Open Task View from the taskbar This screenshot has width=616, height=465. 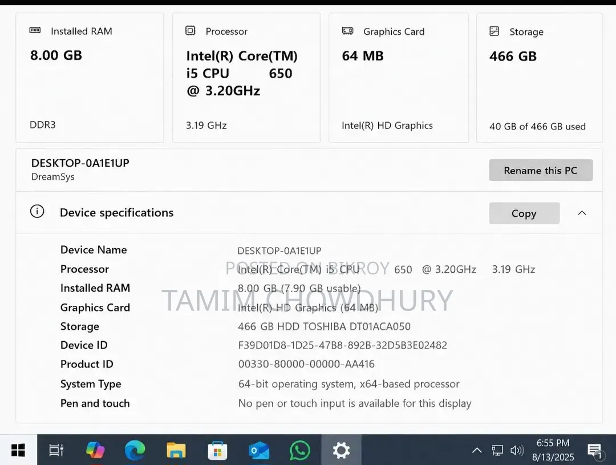point(56,450)
